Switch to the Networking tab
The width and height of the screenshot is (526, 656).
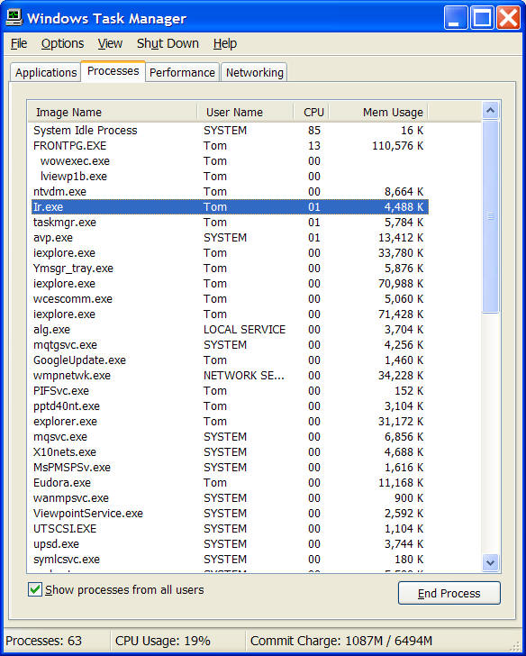254,72
